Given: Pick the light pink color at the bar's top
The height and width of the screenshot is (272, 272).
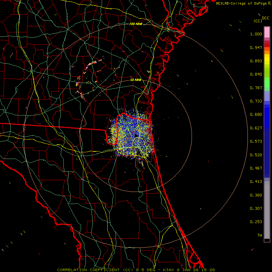Looking at the screenshot, I should tap(267, 32).
